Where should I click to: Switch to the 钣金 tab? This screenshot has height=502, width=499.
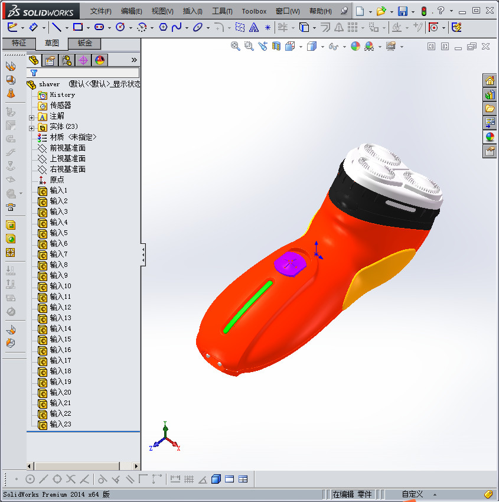click(85, 43)
